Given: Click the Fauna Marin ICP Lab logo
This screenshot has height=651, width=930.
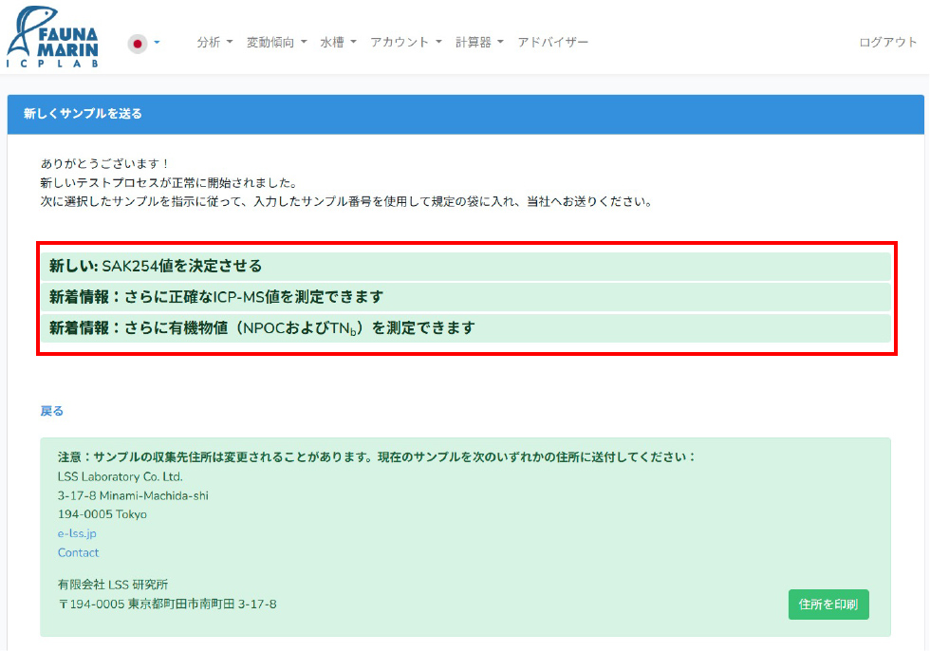Looking at the screenshot, I should (51, 39).
